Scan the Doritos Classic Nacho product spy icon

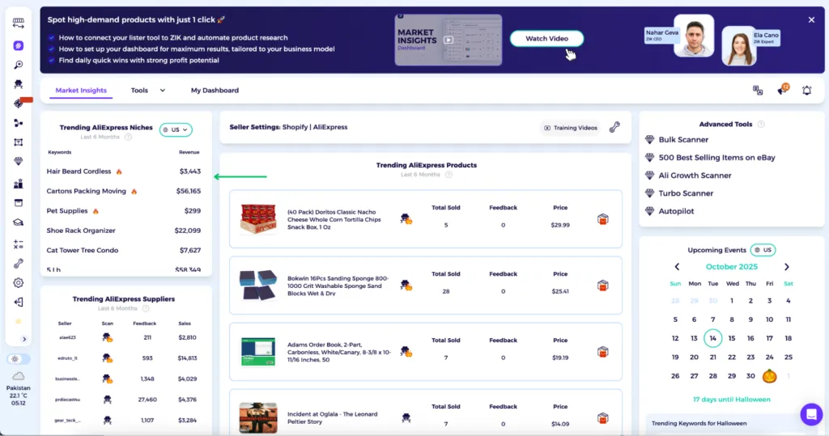coord(406,218)
